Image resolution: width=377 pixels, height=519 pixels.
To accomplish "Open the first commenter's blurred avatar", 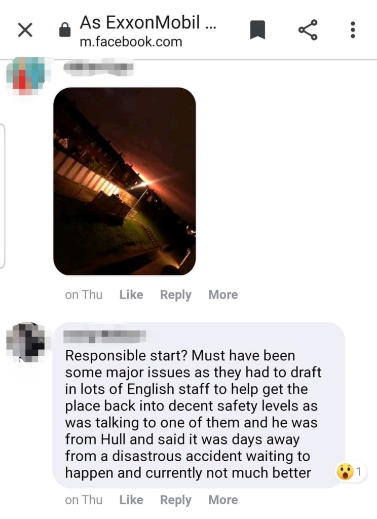I will [x=26, y=76].
